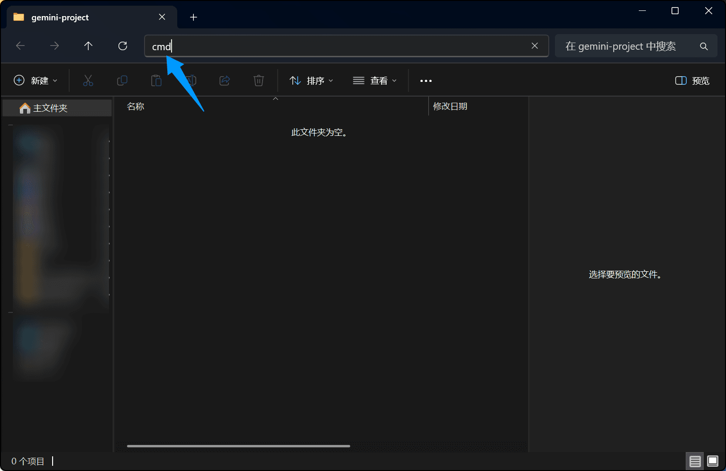Go back to the previous folder
726x471 pixels.
coord(20,46)
